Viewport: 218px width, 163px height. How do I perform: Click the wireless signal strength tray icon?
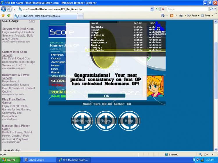pos(202,160)
